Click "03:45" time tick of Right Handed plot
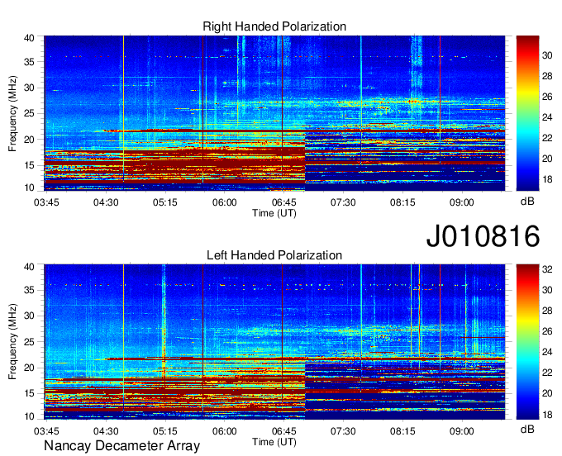 pos(46,202)
